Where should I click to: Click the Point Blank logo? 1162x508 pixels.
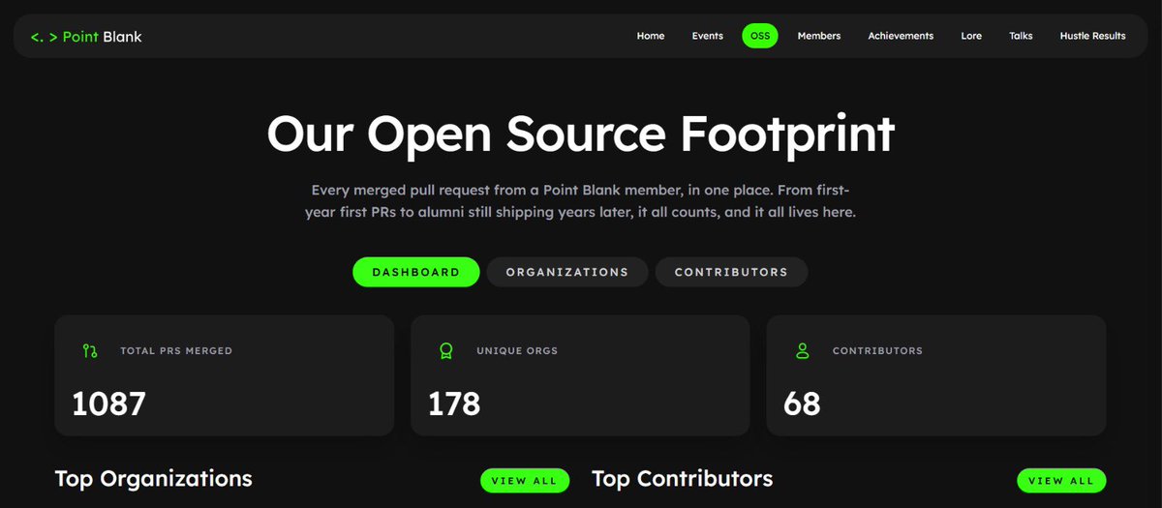(86, 37)
